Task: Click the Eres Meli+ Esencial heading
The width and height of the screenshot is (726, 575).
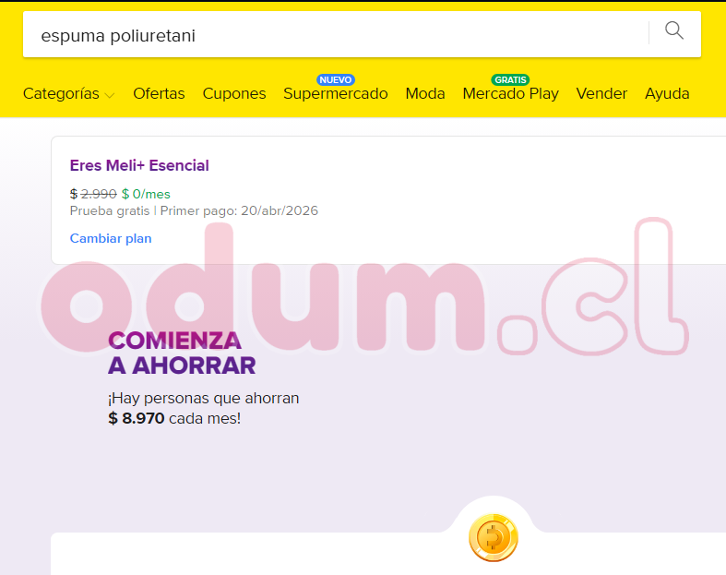Action: pyautogui.click(x=139, y=165)
